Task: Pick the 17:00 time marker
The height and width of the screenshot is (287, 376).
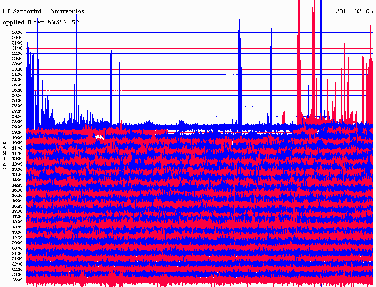Action: (x=17, y=212)
